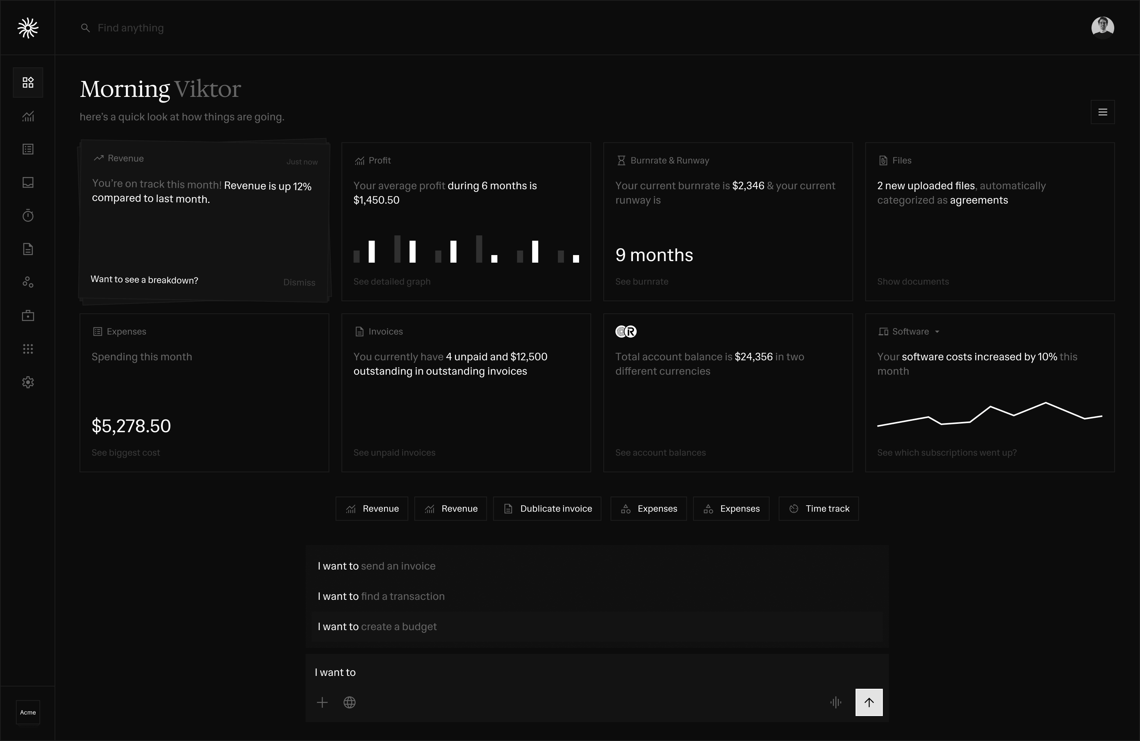Open the Inbox tray icon in sidebar
1140x741 pixels.
coord(27,182)
